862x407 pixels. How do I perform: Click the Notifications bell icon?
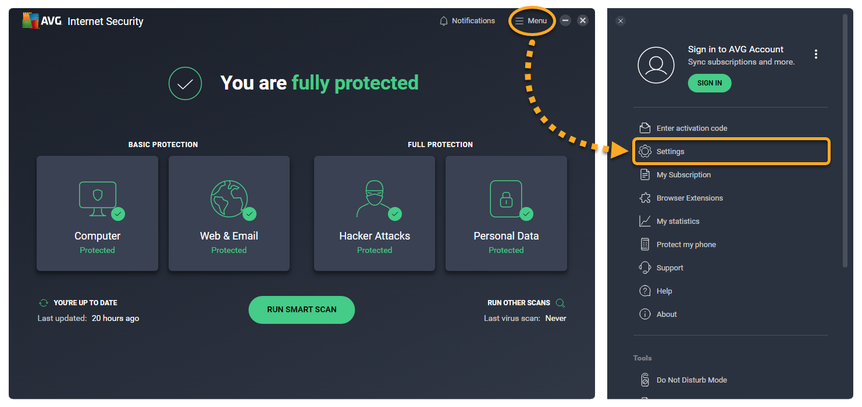pos(444,21)
